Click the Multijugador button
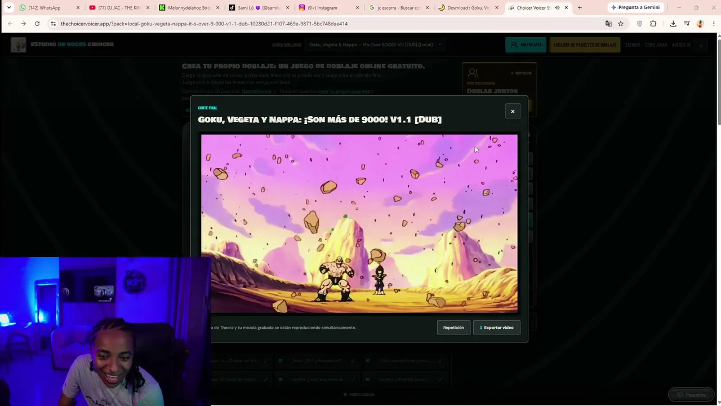The image size is (721, 406). pos(526,45)
